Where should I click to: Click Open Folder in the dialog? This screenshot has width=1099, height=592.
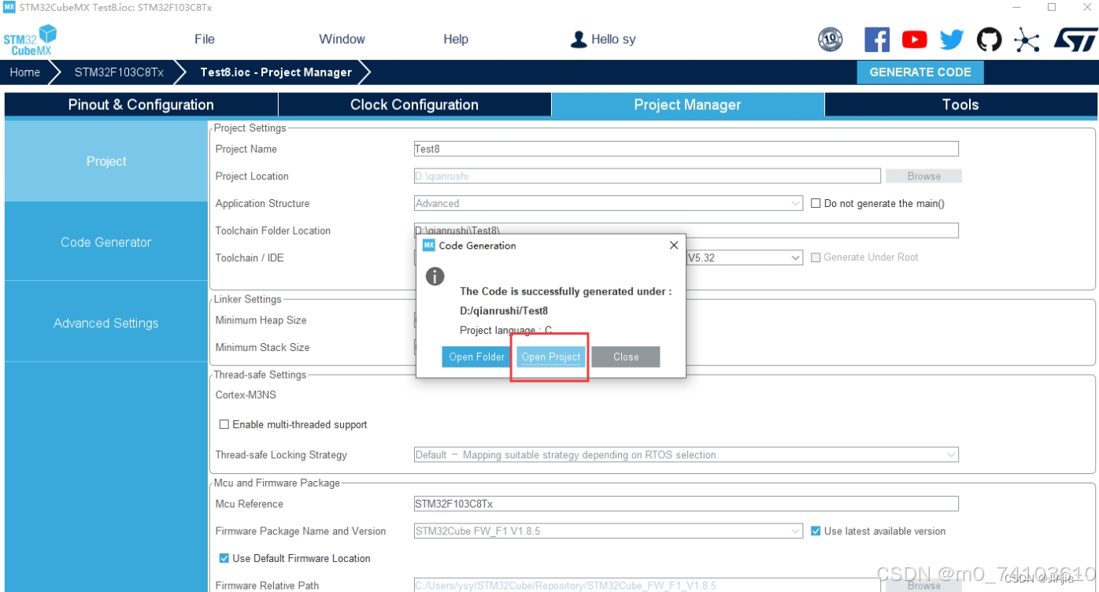476,357
